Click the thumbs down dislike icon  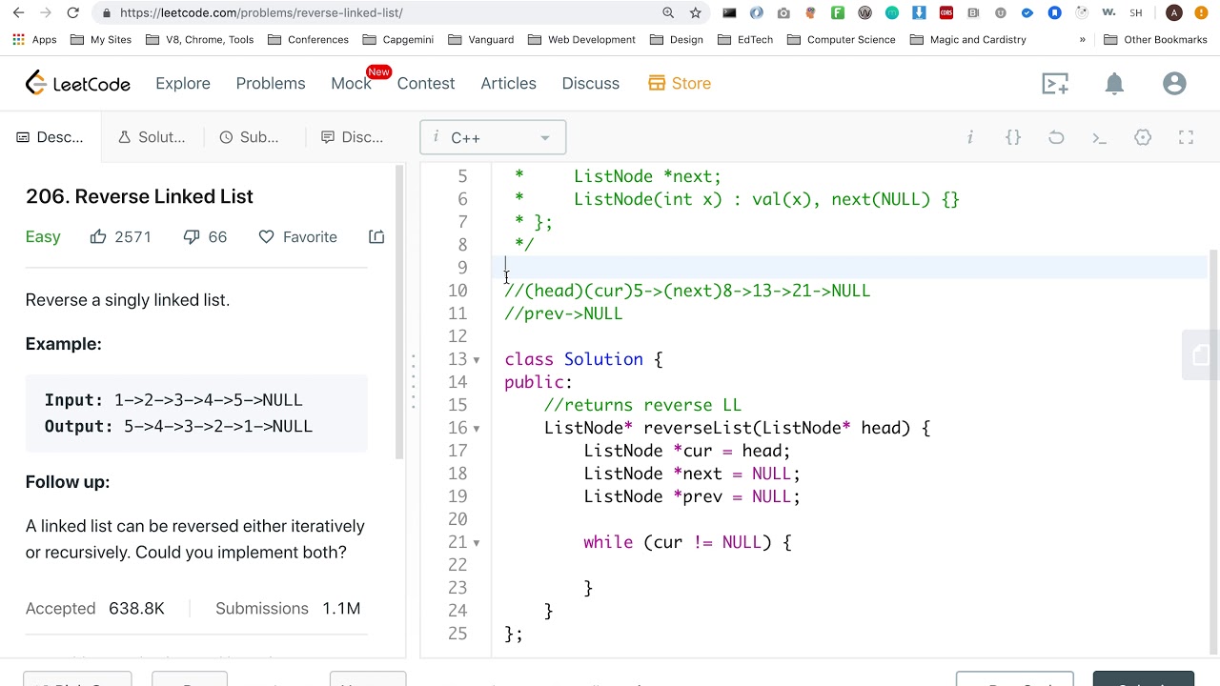[192, 236]
